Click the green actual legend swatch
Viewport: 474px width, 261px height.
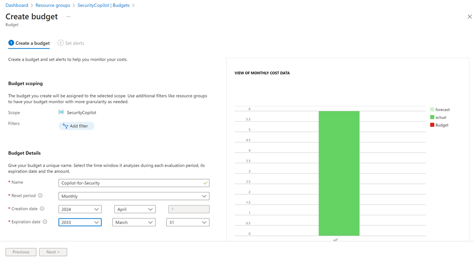tap(432, 118)
